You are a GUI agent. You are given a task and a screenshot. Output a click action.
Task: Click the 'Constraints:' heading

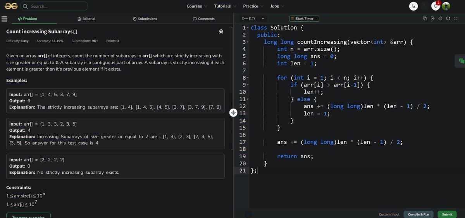pyautogui.click(x=19, y=187)
